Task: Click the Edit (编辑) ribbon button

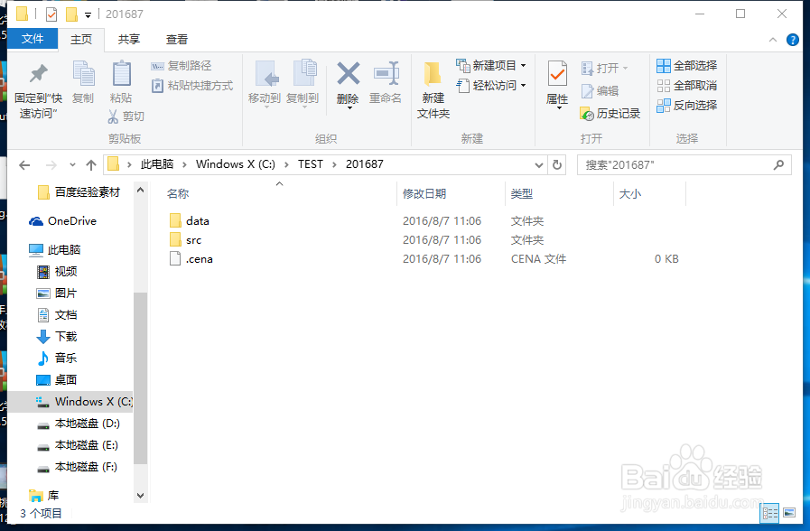Action: point(600,91)
